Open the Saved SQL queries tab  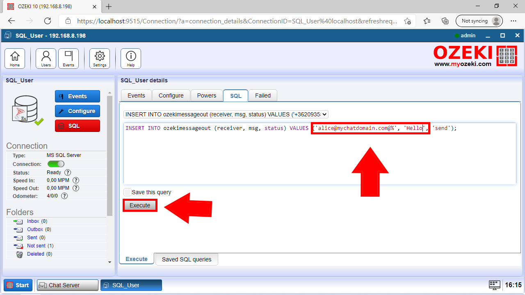point(187,259)
